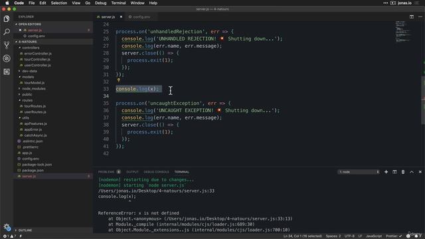The height and width of the screenshot is (239, 425).
Task: Change end of line sequence 'LF'
Action: click(360, 236)
